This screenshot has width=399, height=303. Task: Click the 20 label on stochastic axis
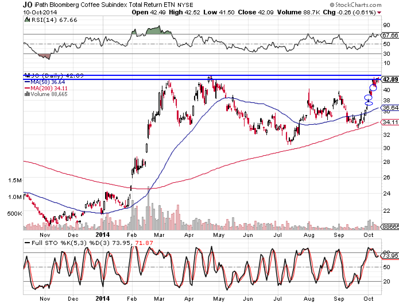point(387,281)
